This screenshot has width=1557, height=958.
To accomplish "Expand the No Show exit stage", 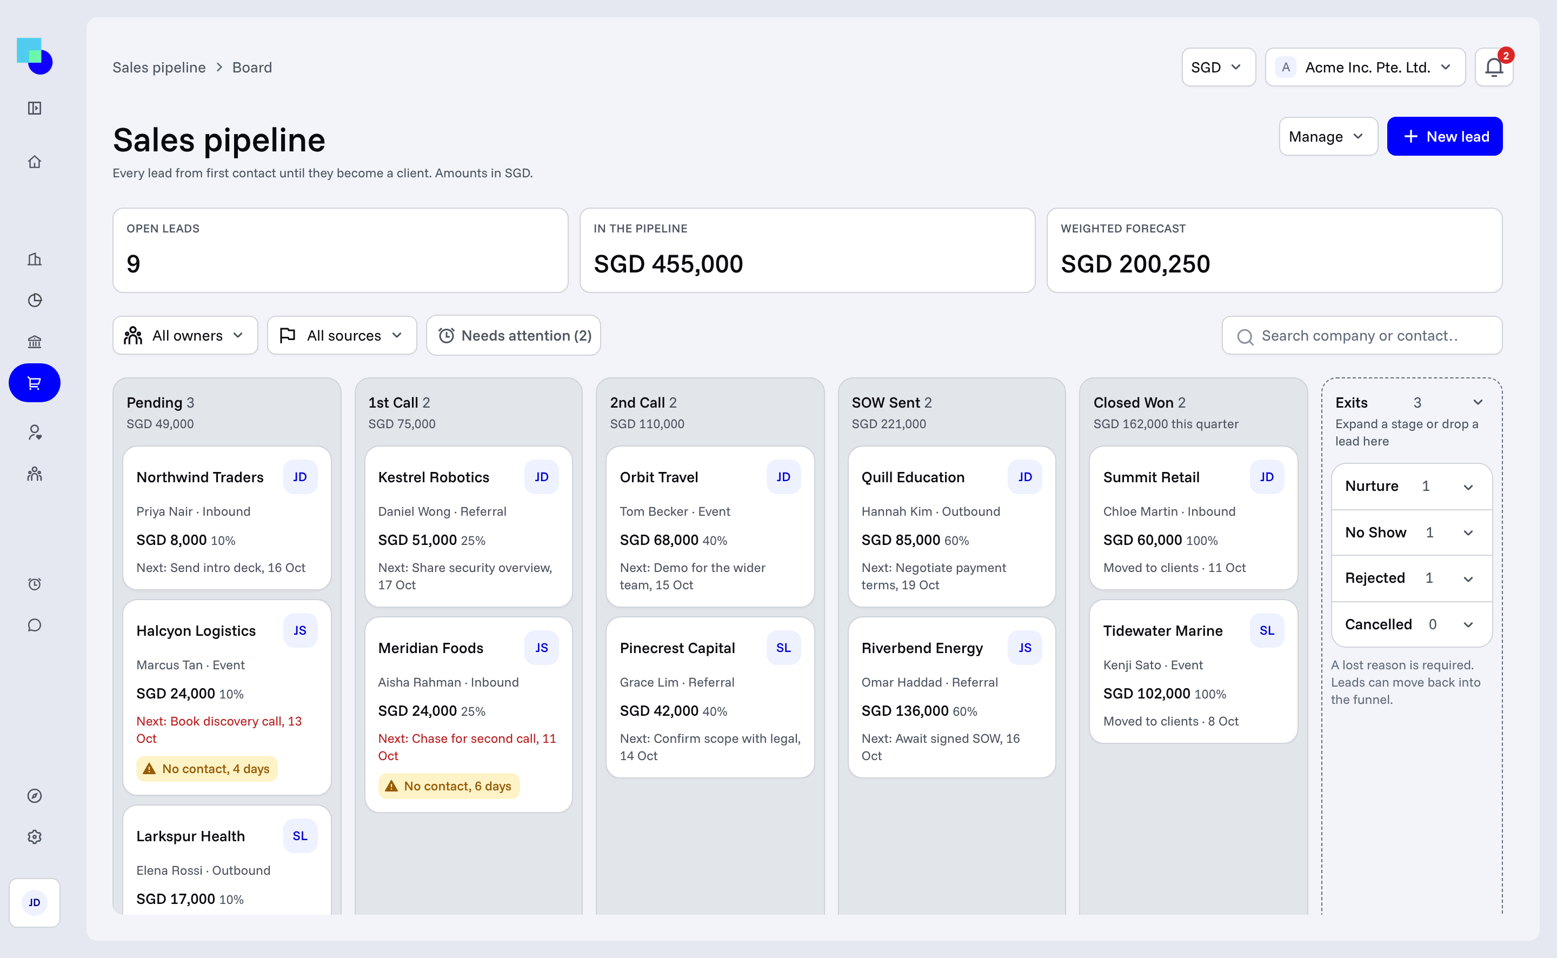I will click(x=1412, y=532).
